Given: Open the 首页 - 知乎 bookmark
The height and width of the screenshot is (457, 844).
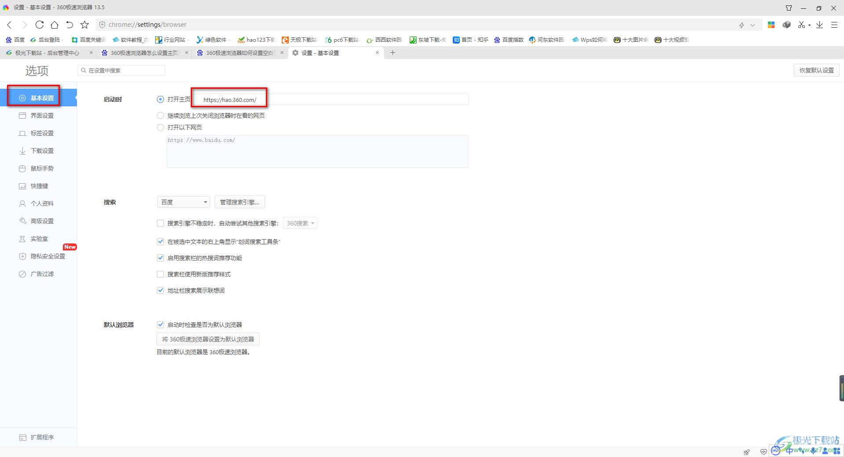Looking at the screenshot, I should pyautogui.click(x=470, y=40).
